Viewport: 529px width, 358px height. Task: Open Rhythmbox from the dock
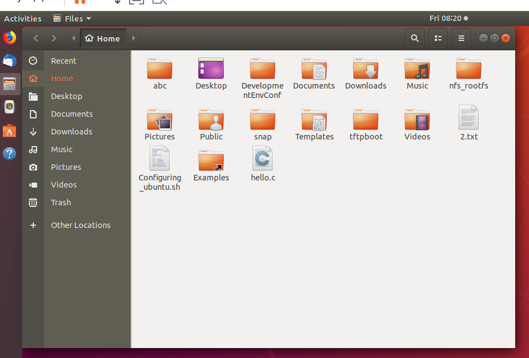click(9, 107)
